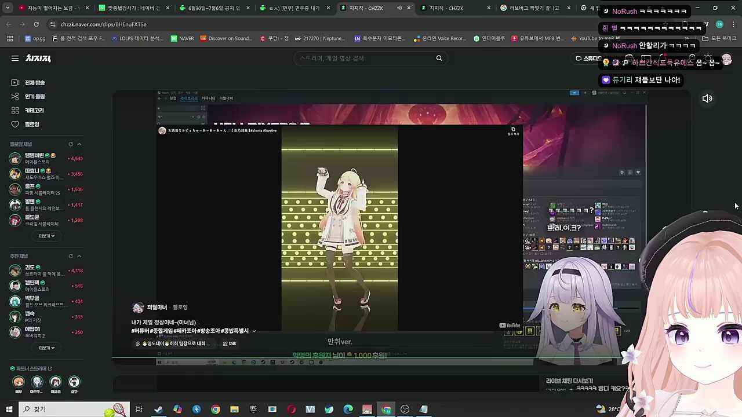Viewport: 742px width, 417px height.
Task: Click last partner streamer avatar 삼구
Action: coord(74,382)
